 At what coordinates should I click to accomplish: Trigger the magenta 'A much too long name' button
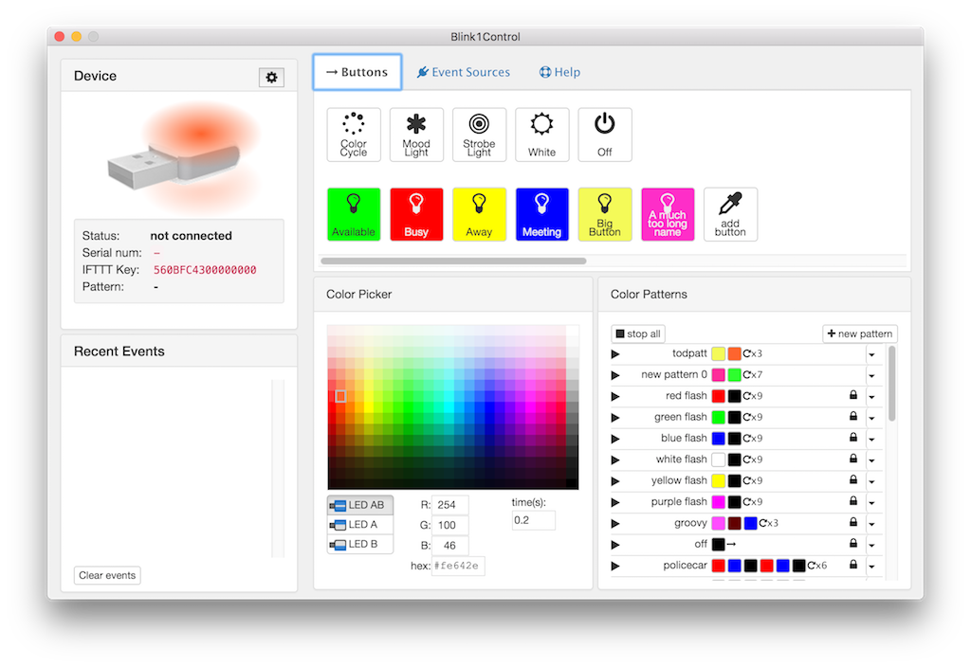pos(668,215)
